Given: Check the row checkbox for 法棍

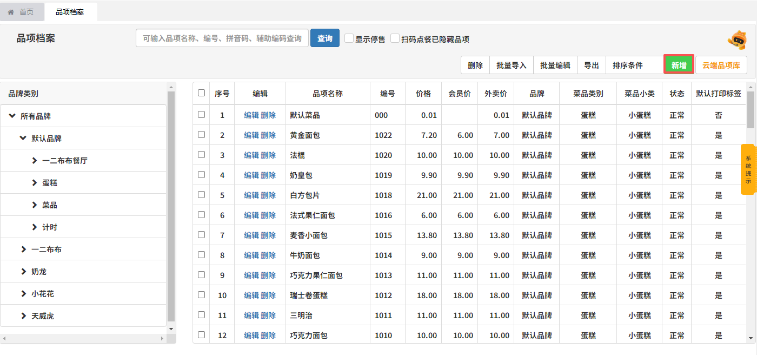Looking at the screenshot, I should pos(202,155).
